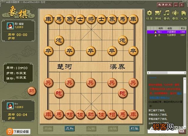Click the left black 象 elephant
Image resolution: width=188 pixels, height=136 pixels.
(70, 19)
